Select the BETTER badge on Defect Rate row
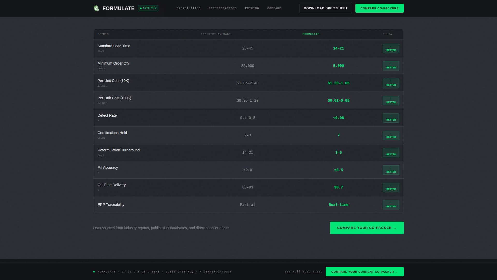497x280 pixels. pyautogui.click(x=391, y=118)
